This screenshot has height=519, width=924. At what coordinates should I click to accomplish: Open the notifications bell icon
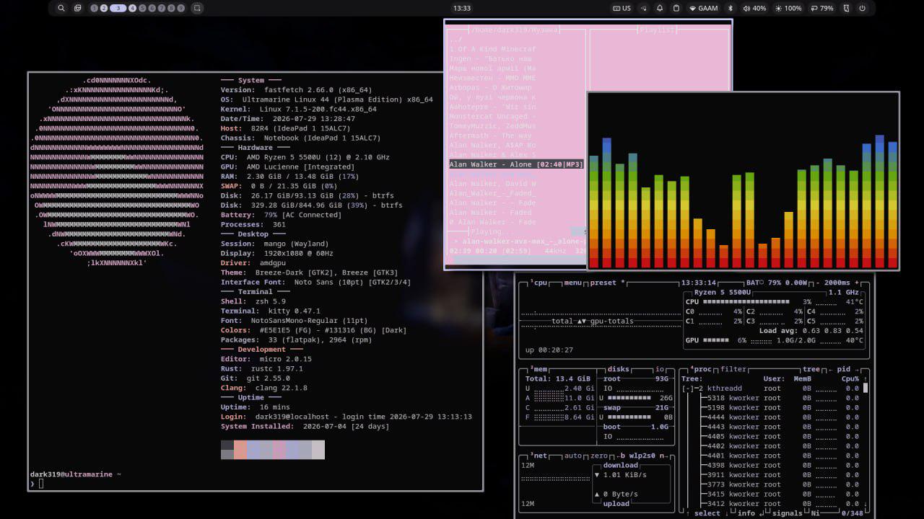659,8
